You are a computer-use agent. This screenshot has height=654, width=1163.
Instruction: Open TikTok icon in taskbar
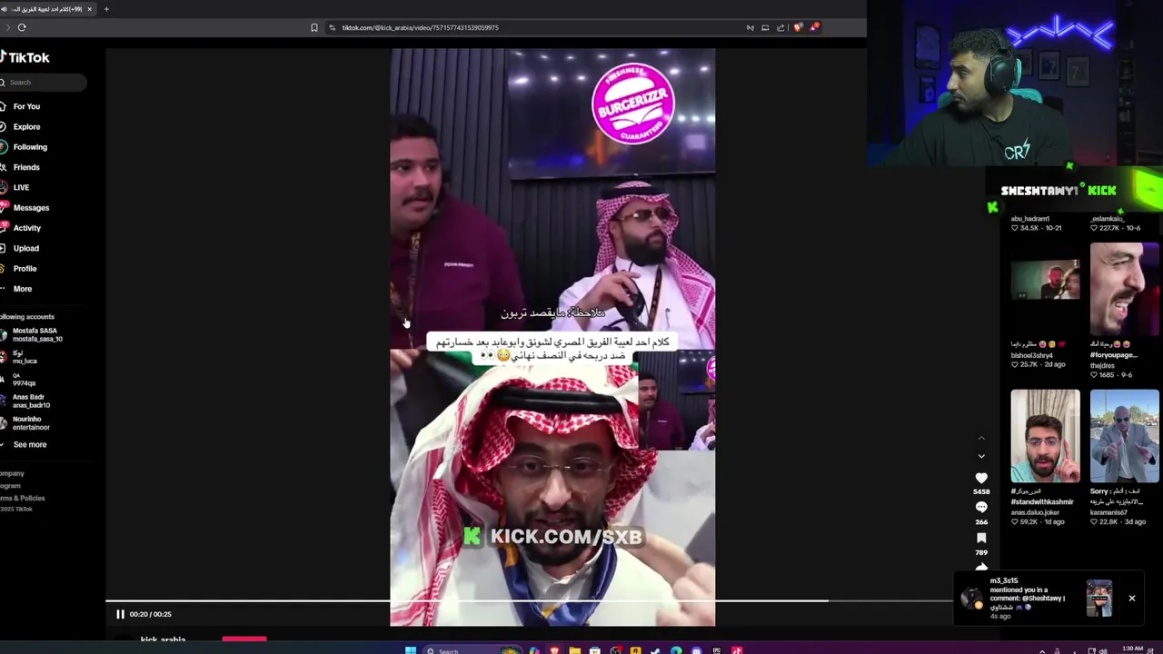point(737,650)
